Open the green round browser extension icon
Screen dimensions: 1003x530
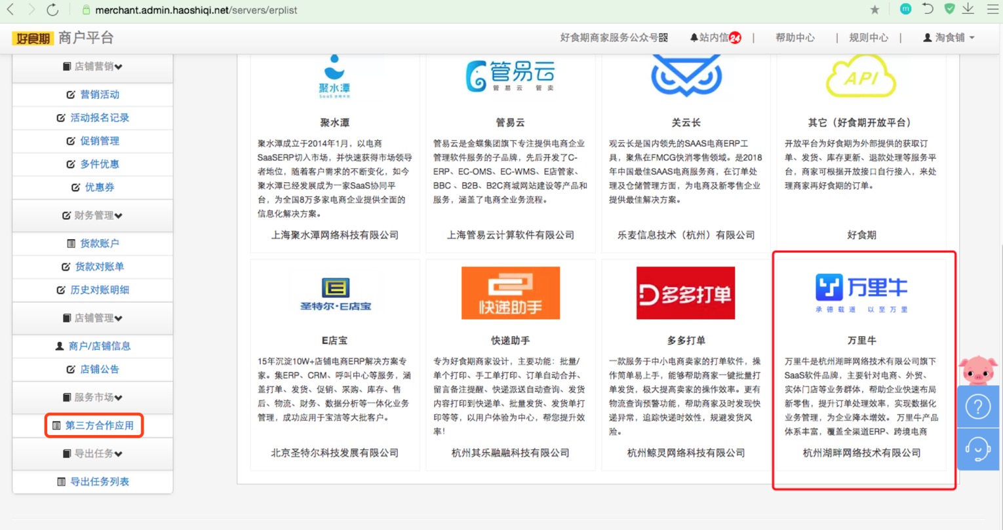[905, 9]
